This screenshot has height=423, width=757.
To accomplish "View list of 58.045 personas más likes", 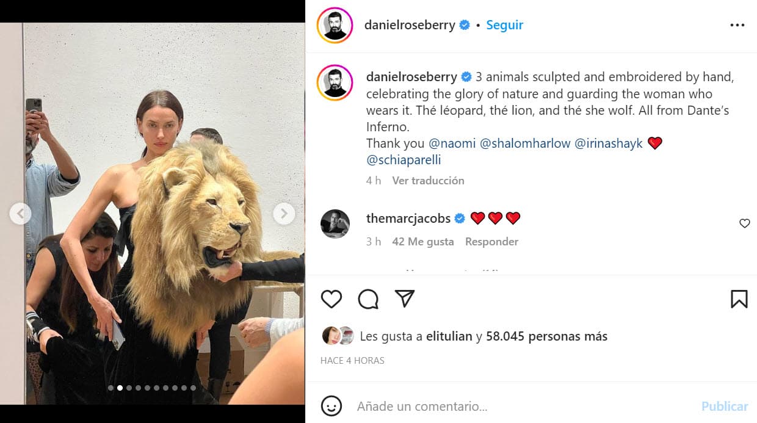I will click(x=546, y=336).
